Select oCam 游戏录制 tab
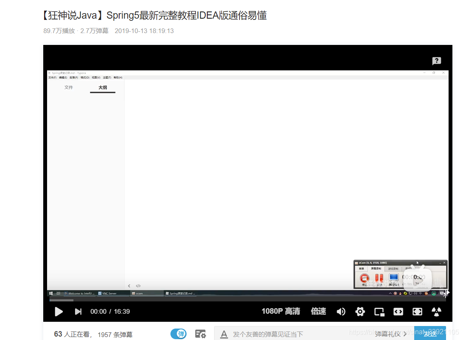This screenshot has width=463, height=340. [x=393, y=269]
